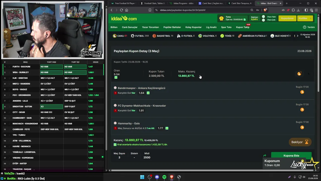The width and height of the screenshot is (321, 181).
Task: Expand the Profilim dropdown arrow
Action: click(311, 18)
